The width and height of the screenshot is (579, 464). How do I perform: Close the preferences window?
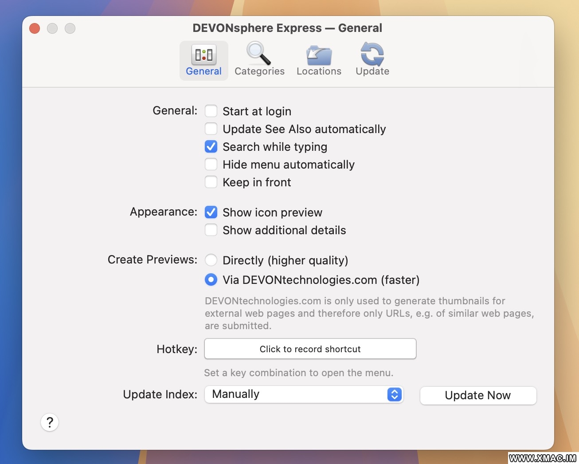(35, 28)
